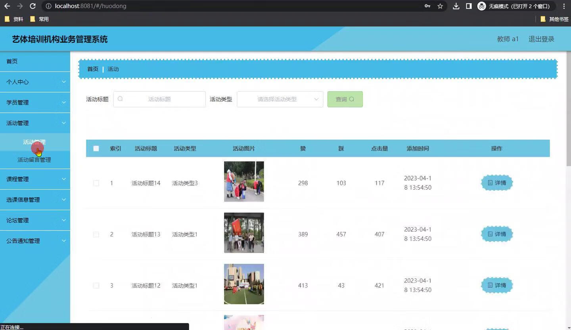Expand the 选课信息管理 sidebar menu
The image size is (571, 330).
click(35, 200)
